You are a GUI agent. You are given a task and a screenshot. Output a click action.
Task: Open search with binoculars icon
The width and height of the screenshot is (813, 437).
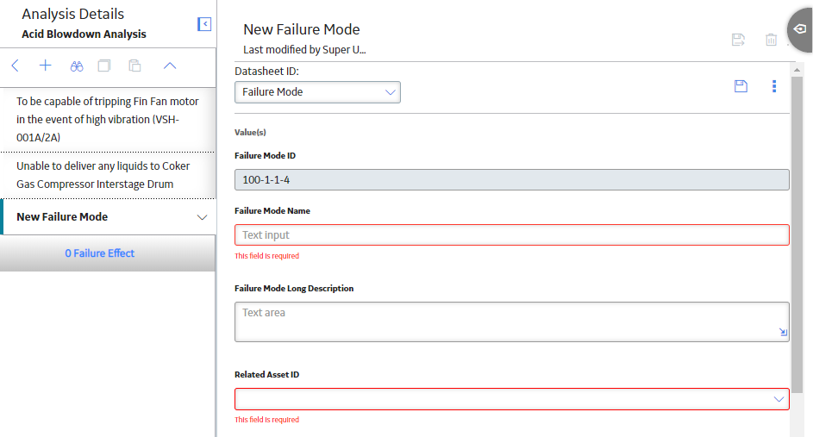pyautogui.click(x=77, y=66)
